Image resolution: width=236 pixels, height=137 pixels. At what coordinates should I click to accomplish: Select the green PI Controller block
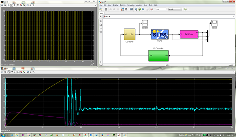click(x=158, y=56)
